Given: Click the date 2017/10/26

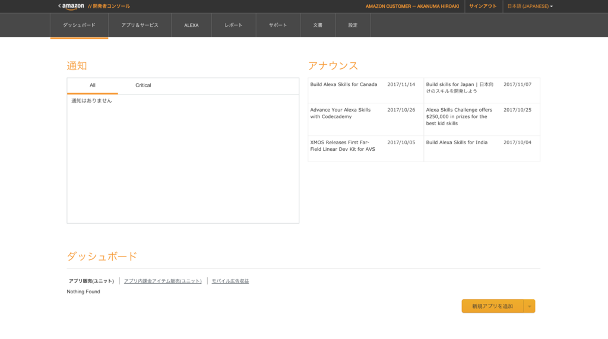Looking at the screenshot, I should 401,110.
